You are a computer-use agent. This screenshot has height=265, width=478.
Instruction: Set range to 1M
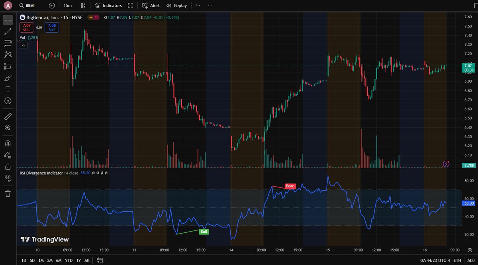41,260
